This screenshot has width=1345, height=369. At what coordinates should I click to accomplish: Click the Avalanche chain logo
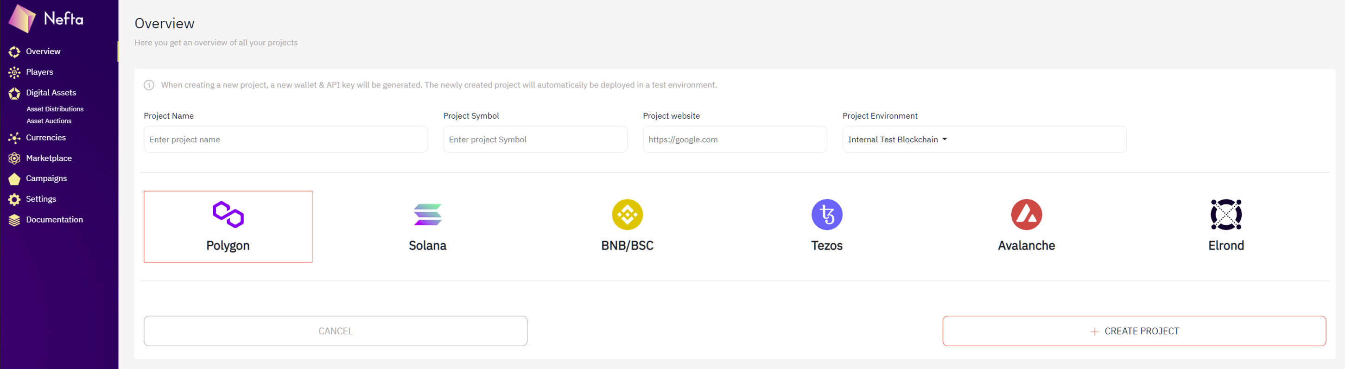pyautogui.click(x=1026, y=215)
